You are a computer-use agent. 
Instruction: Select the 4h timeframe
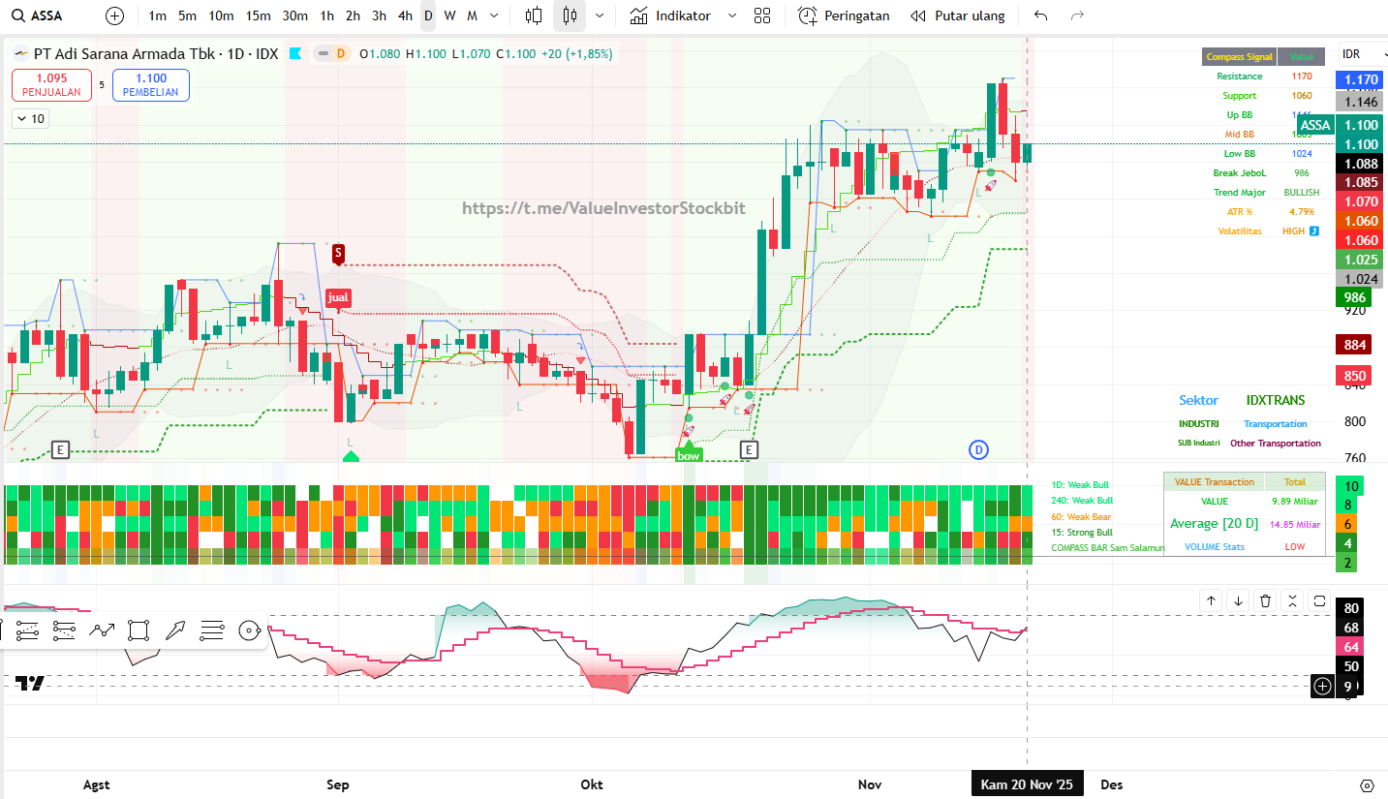(405, 15)
